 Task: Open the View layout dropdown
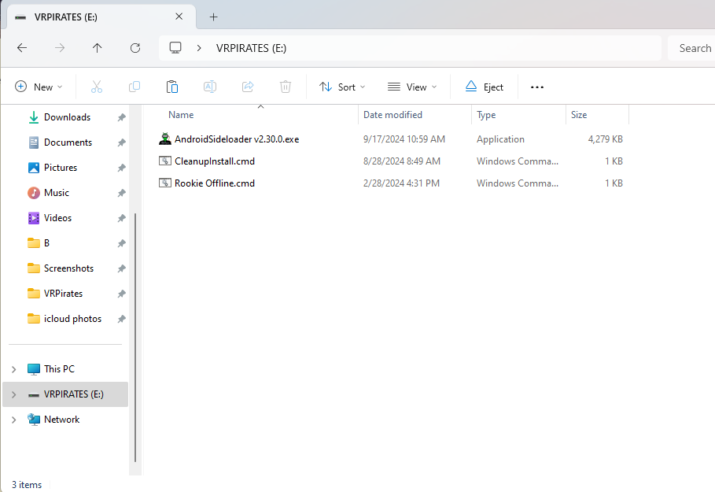coord(412,87)
